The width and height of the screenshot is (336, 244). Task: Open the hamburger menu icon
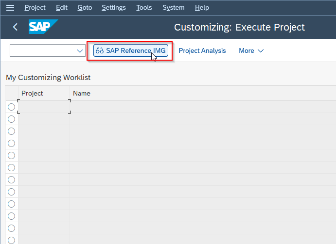point(10,8)
